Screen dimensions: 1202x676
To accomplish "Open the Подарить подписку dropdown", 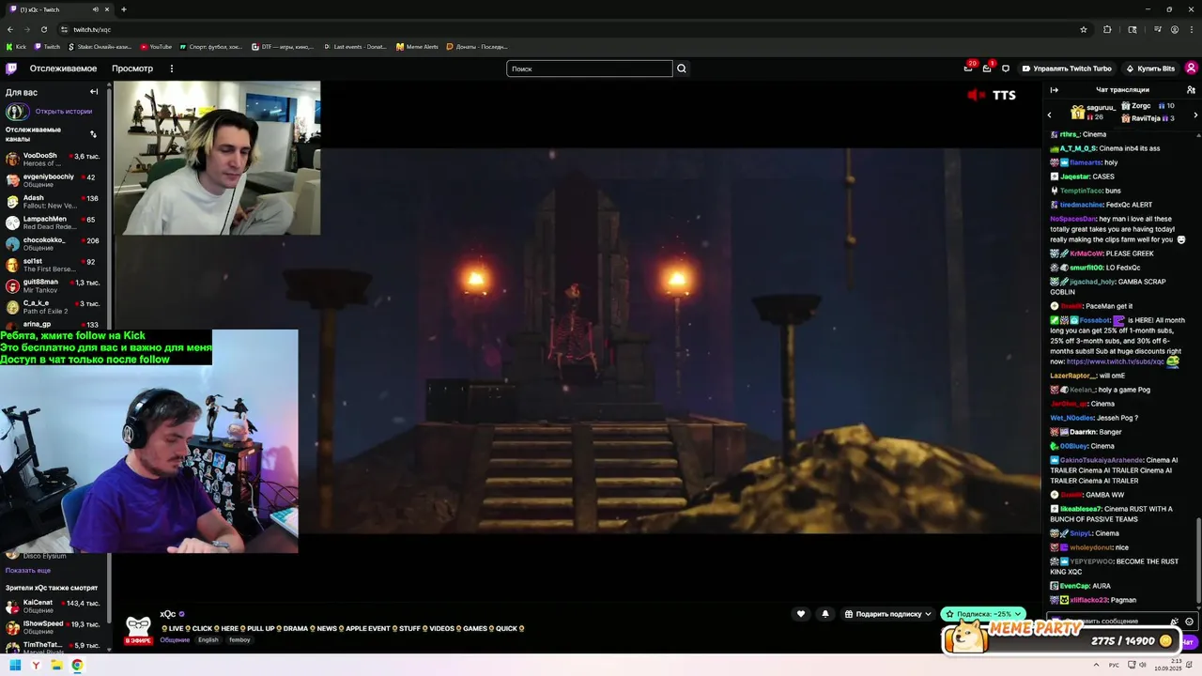I will point(888,614).
